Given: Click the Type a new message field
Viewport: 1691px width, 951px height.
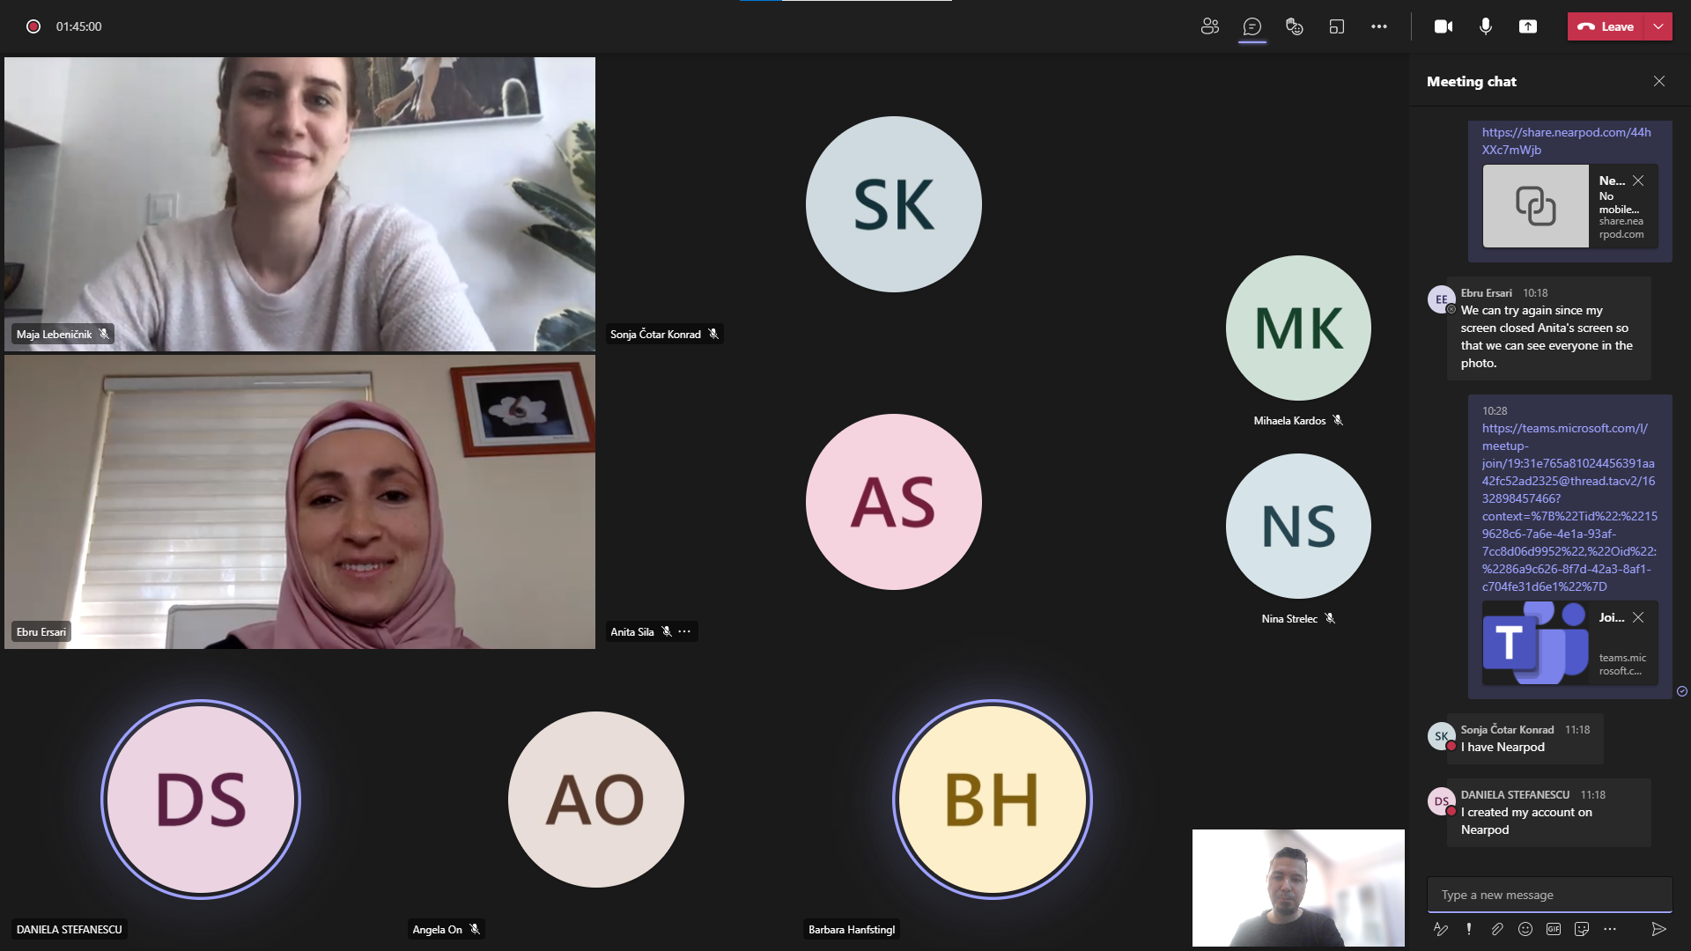Looking at the screenshot, I should (1549, 895).
